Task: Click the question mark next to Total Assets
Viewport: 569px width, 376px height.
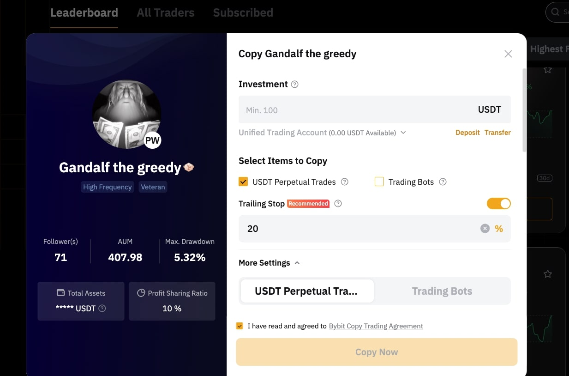Action: (101, 309)
